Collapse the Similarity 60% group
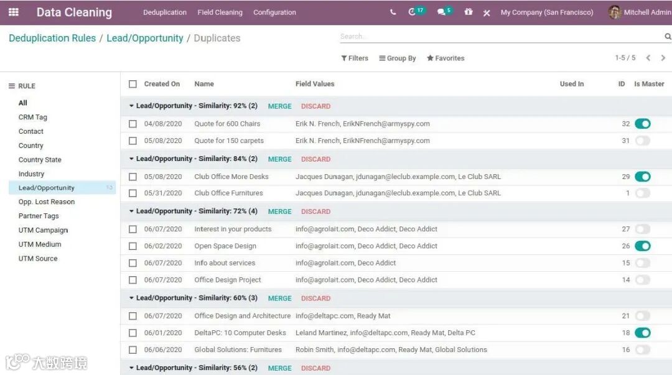 [x=131, y=298]
